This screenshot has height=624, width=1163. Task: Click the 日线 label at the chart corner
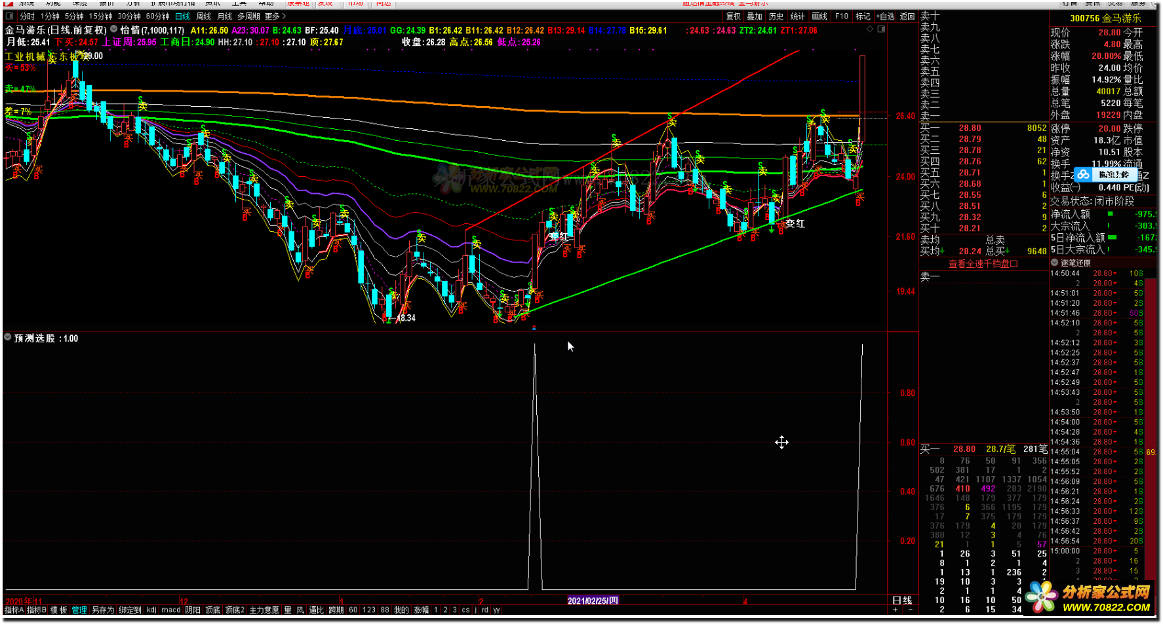(902, 600)
